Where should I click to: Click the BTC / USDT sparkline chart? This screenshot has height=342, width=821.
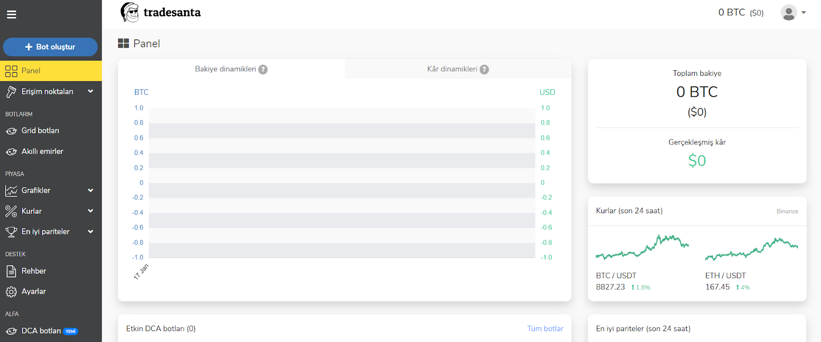point(642,247)
